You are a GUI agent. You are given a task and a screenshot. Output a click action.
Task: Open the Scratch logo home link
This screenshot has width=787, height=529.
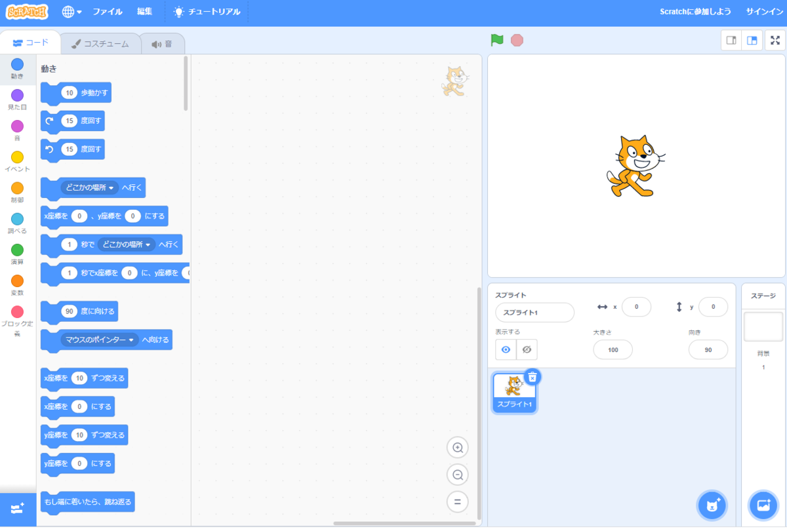pyautogui.click(x=28, y=12)
